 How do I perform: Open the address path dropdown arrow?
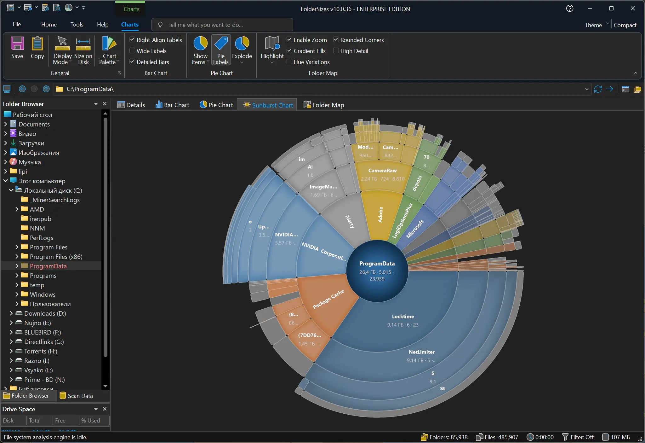coord(587,89)
